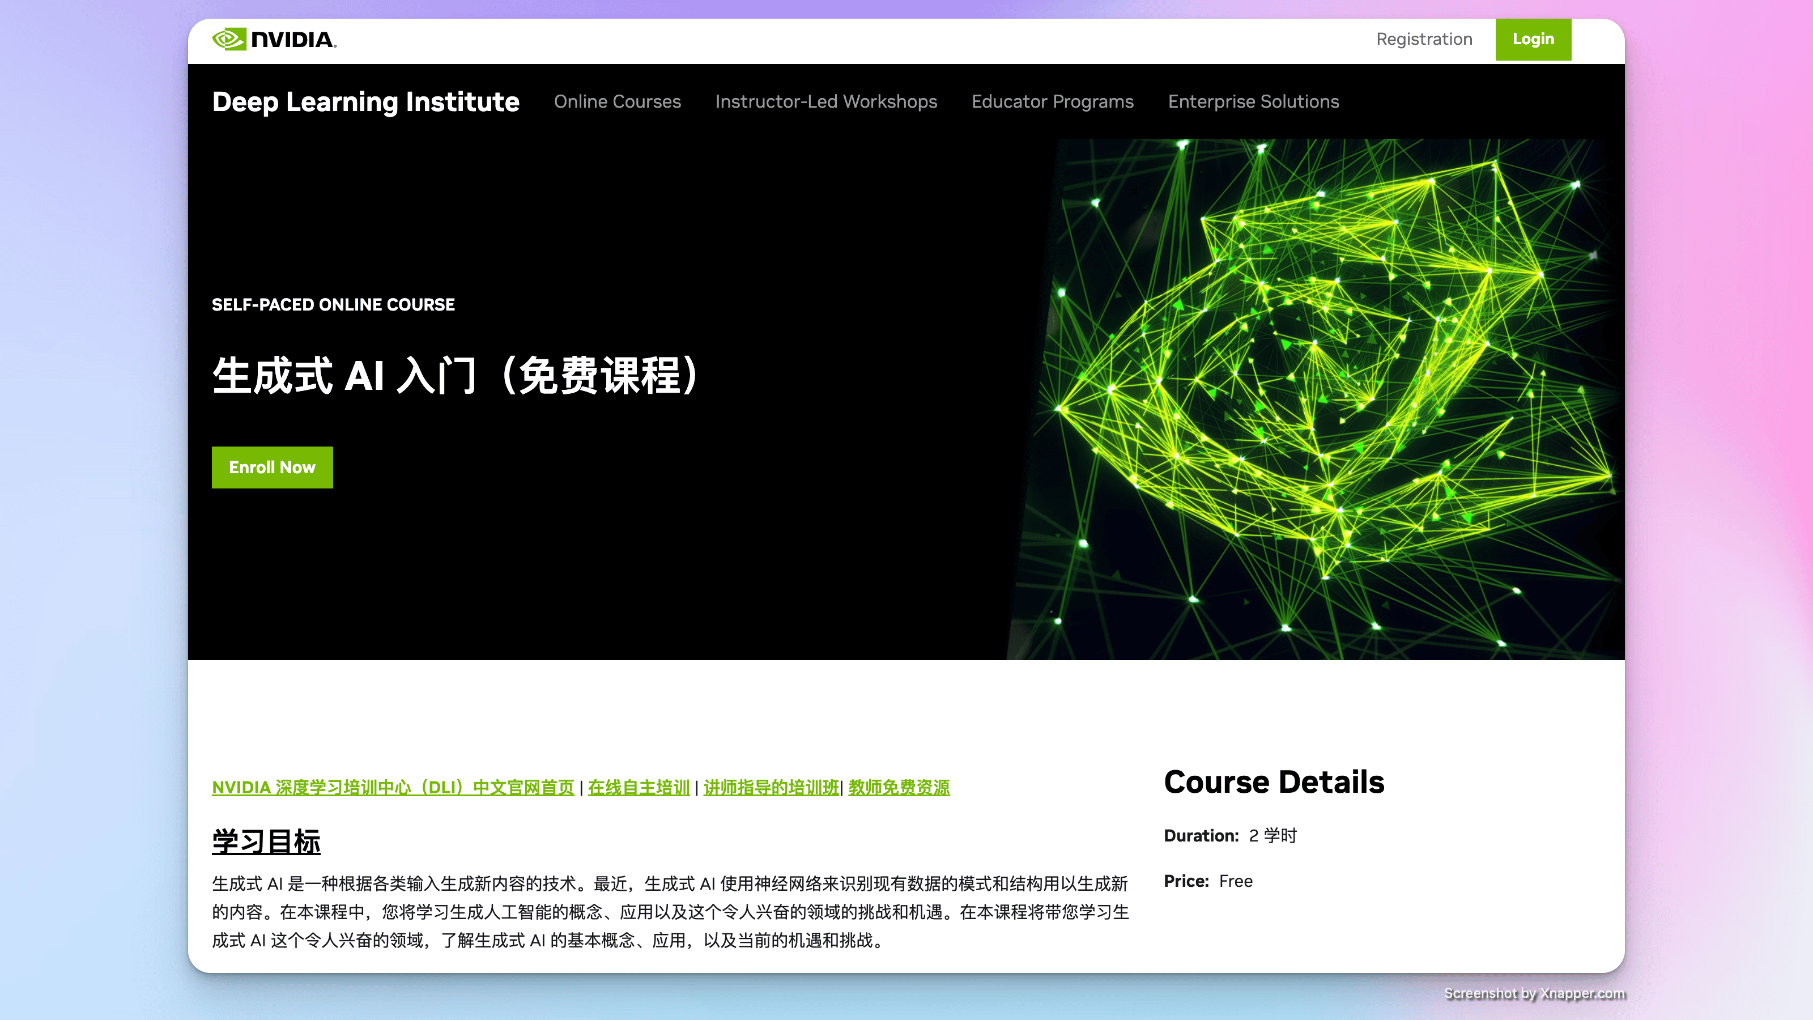Go to Deep Learning Institute home title
1813x1020 pixels.
365,102
